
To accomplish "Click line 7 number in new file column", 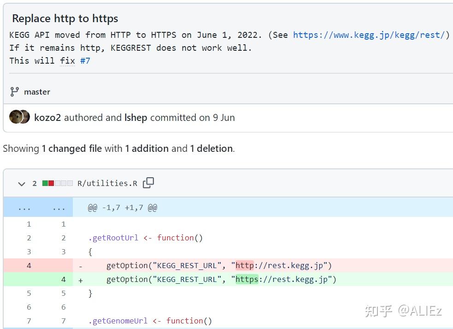I will [63, 321].
